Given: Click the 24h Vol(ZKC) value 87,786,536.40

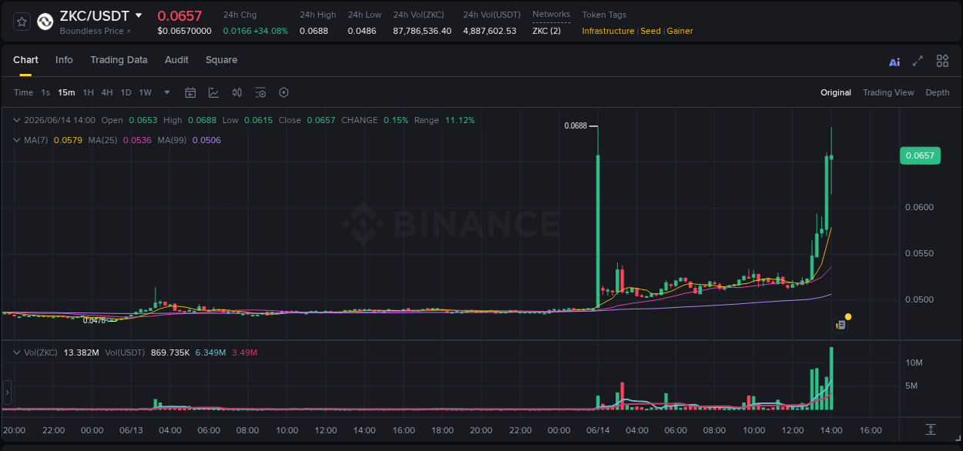Looking at the screenshot, I should (422, 31).
